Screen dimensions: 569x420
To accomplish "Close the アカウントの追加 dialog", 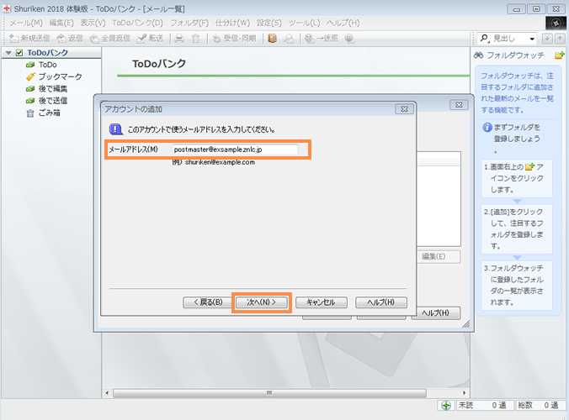I will (x=404, y=108).
